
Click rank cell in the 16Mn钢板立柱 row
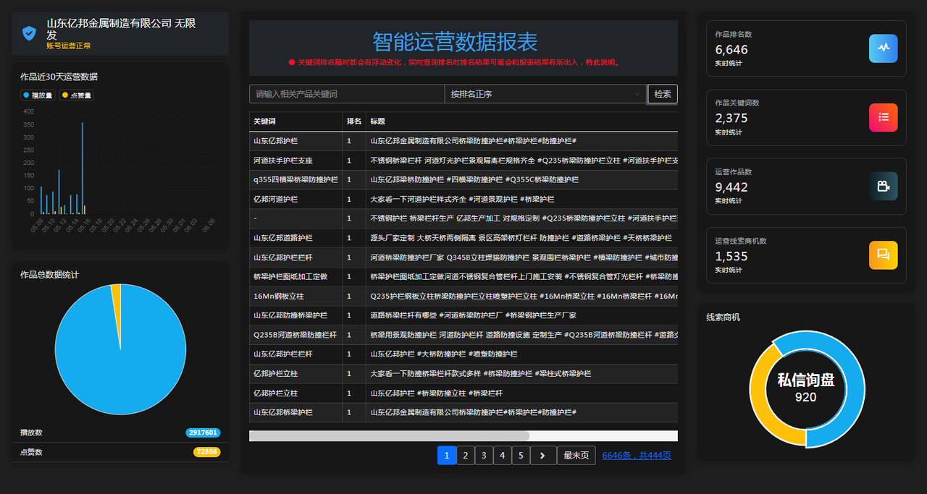(x=354, y=296)
